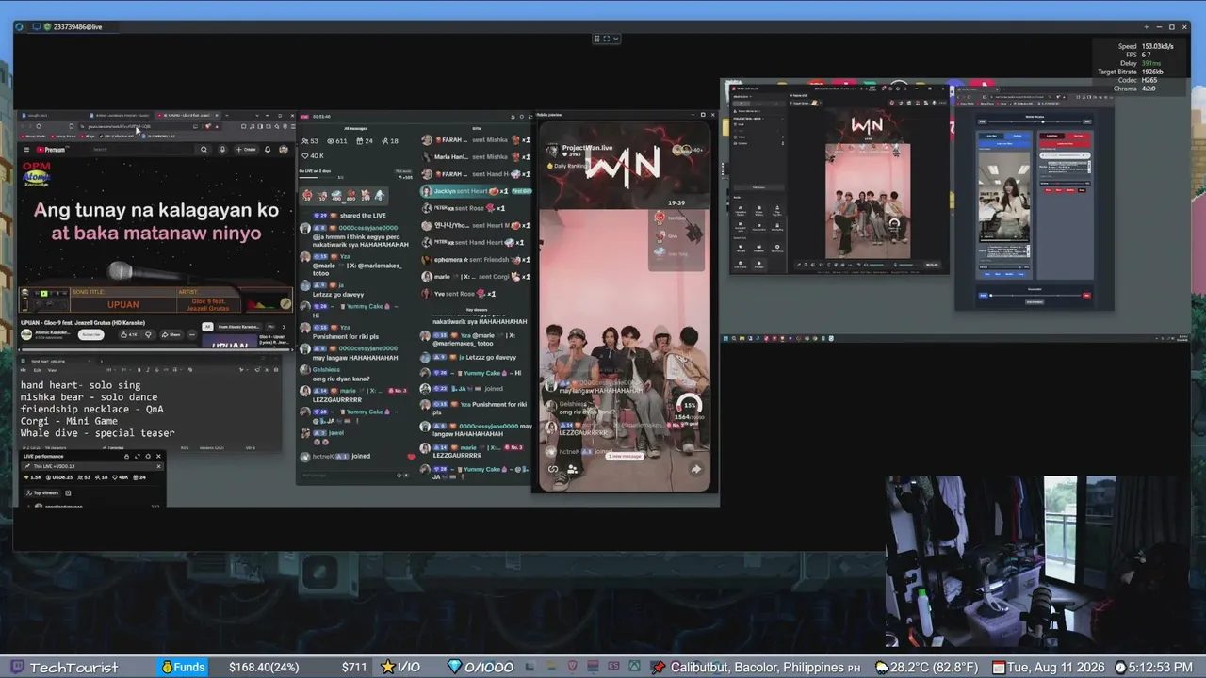
Task: Click the 'Corgi - Mini Game' line
Action: tap(69, 421)
